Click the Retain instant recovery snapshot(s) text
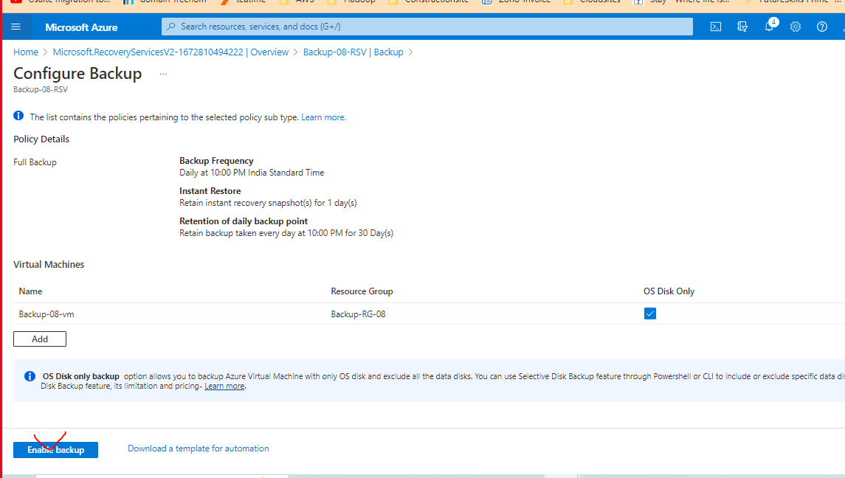 pos(268,203)
